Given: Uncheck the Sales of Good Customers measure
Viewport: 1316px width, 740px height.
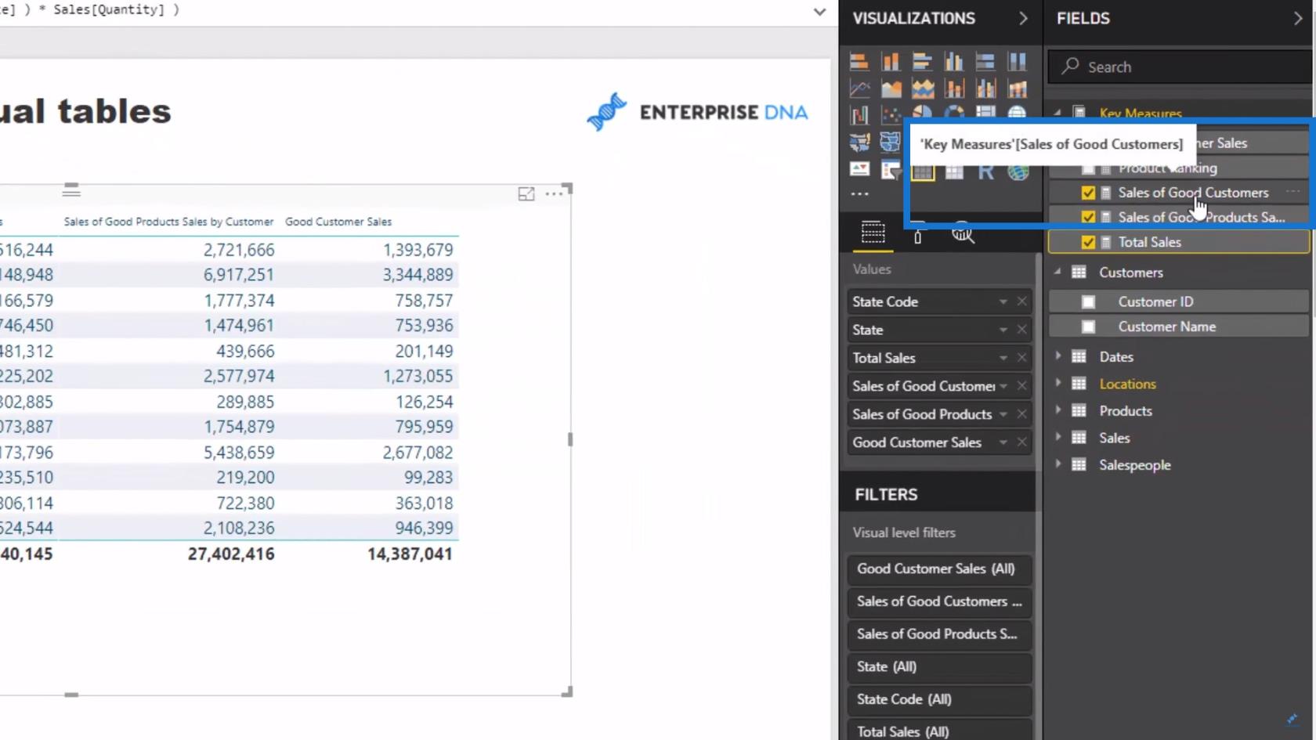Looking at the screenshot, I should [1088, 193].
